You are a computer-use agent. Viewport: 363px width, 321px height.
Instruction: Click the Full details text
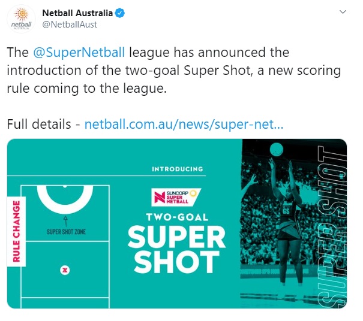pos(41,125)
